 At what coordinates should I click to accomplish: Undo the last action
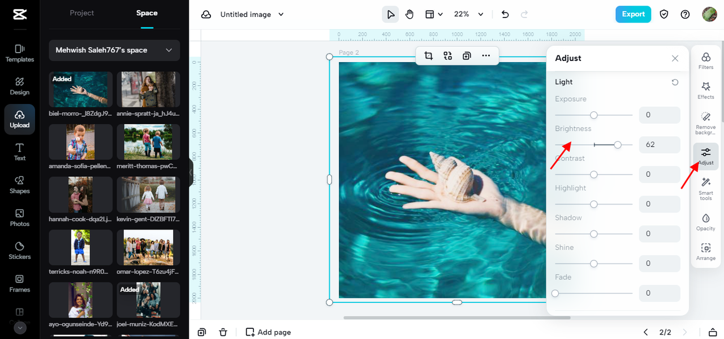point(505,14)
